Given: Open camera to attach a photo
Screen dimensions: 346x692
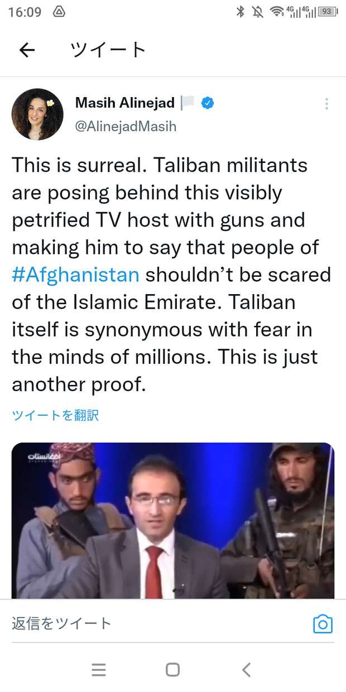Looking at the screenshot, I should (323, 624).
